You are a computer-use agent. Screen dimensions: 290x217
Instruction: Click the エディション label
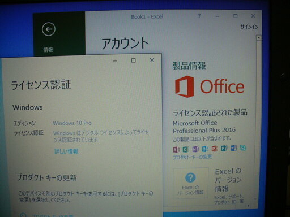click(24, 123)
